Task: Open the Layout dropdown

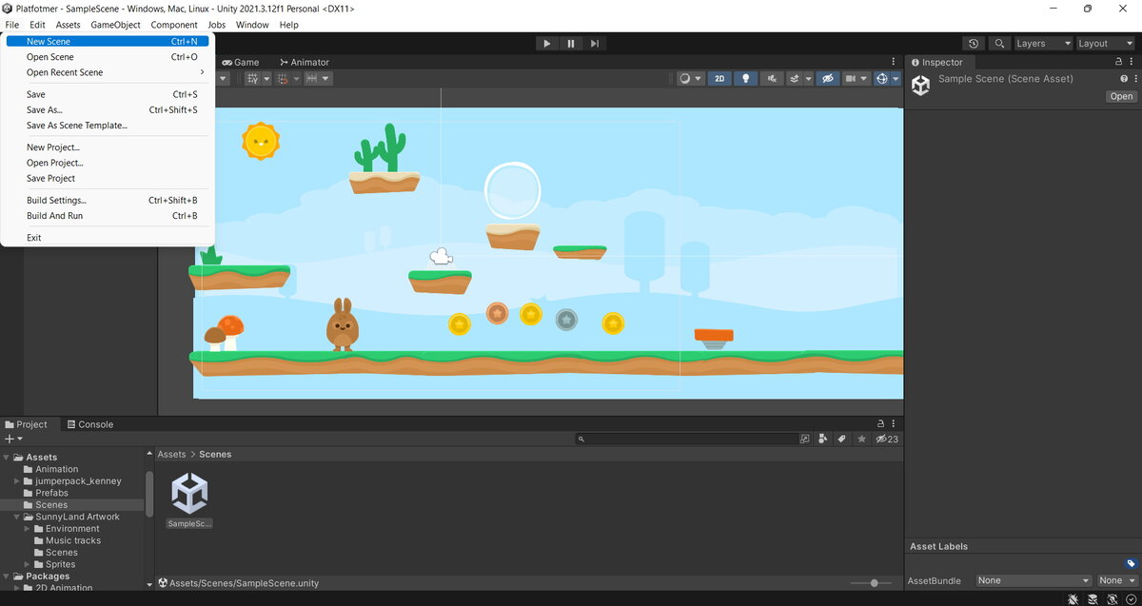Action: point(1105,43)
